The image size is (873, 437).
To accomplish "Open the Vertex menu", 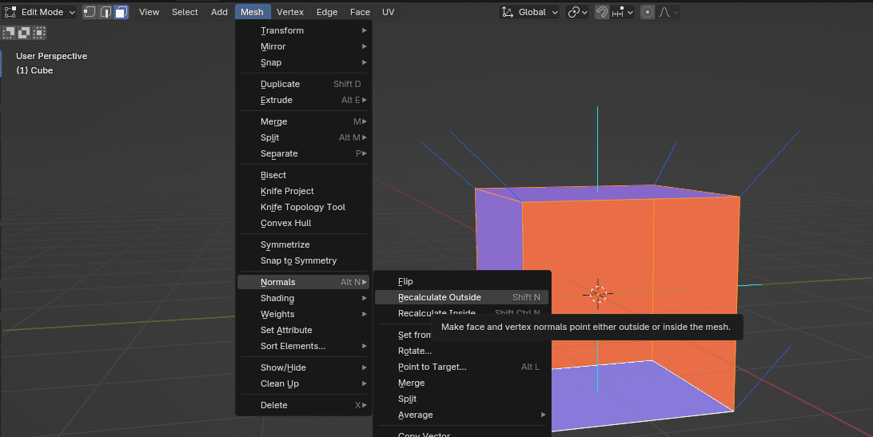I will [290, 12].
